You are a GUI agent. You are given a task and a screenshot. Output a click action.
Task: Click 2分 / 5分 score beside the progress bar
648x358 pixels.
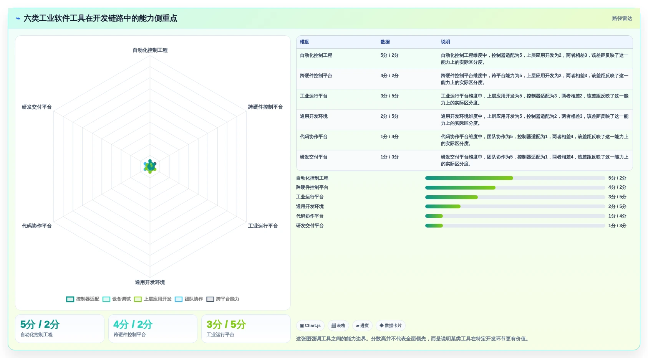pyautogui.click(x=617, y=206)
